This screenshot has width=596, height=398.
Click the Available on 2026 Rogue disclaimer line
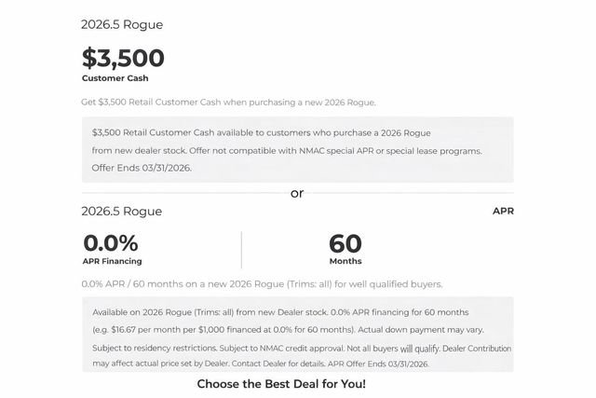tap(281, 311)
